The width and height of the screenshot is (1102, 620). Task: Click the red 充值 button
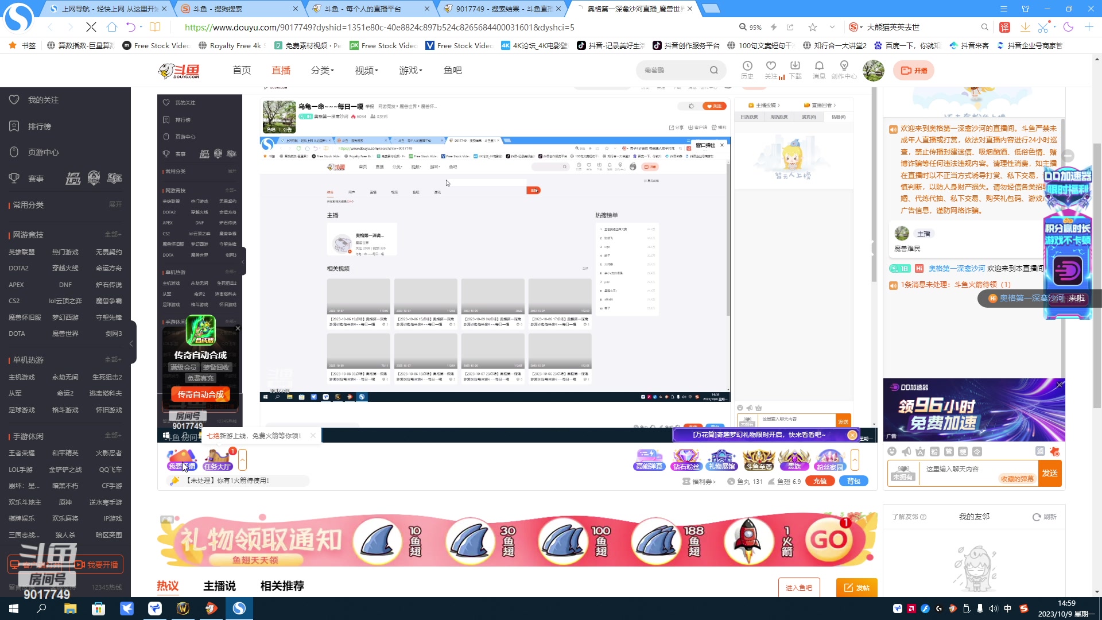coord(820,482)
